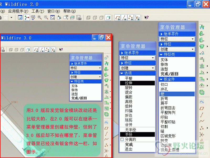Select 合并 in the options list
Image resolution: width=210 pixels, height=158 pixels.
(x=129, y=125)
